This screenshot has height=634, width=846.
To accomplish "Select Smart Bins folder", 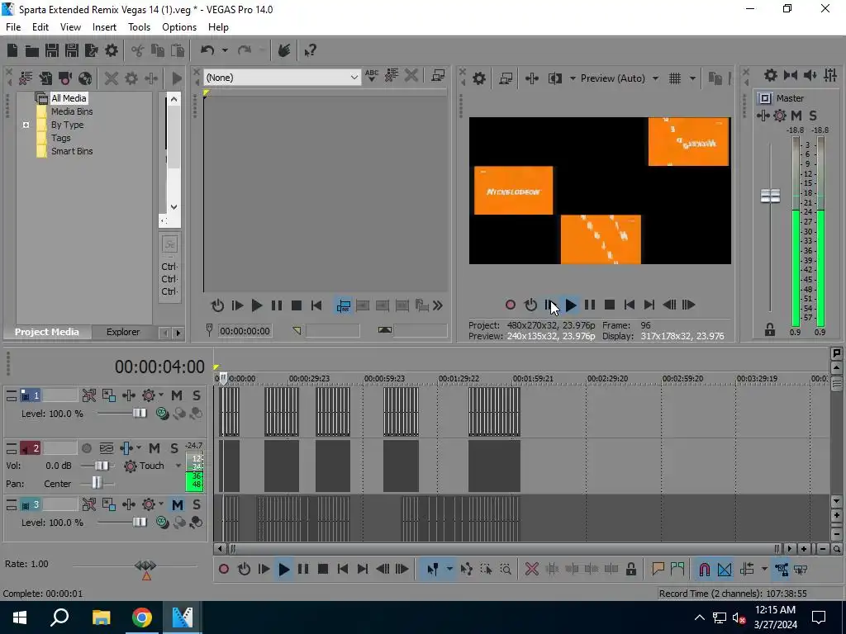I will [72, 152].
